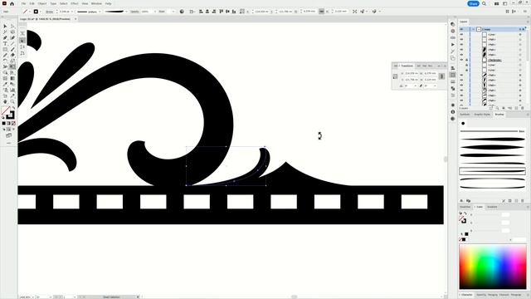Click the Horizontal Align Center icon

click(207, 12)
